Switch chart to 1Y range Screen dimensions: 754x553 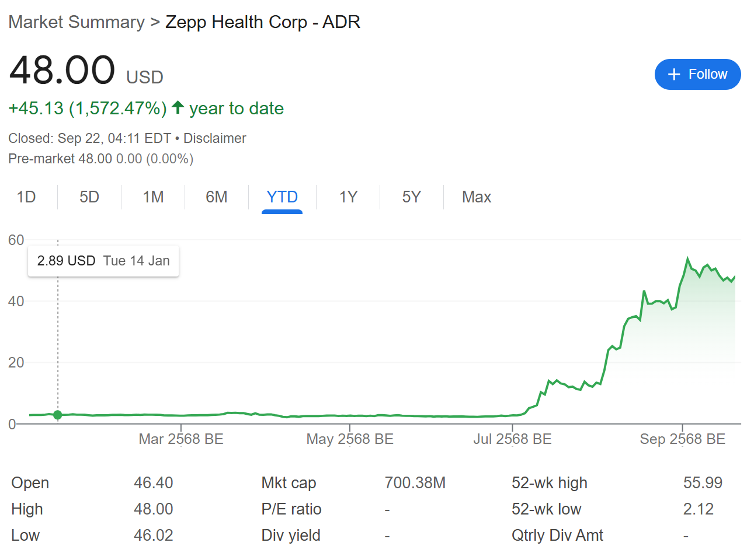[x=348, y=197]
